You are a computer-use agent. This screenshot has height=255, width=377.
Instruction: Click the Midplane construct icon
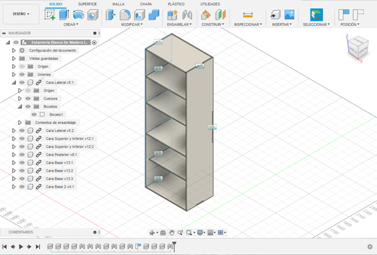pyautogui.click(x=221, y=15)
